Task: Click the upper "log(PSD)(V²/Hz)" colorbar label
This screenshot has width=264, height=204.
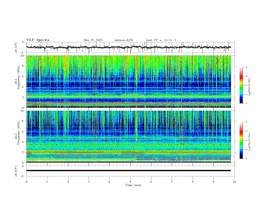Action: [x=249, y=87]
